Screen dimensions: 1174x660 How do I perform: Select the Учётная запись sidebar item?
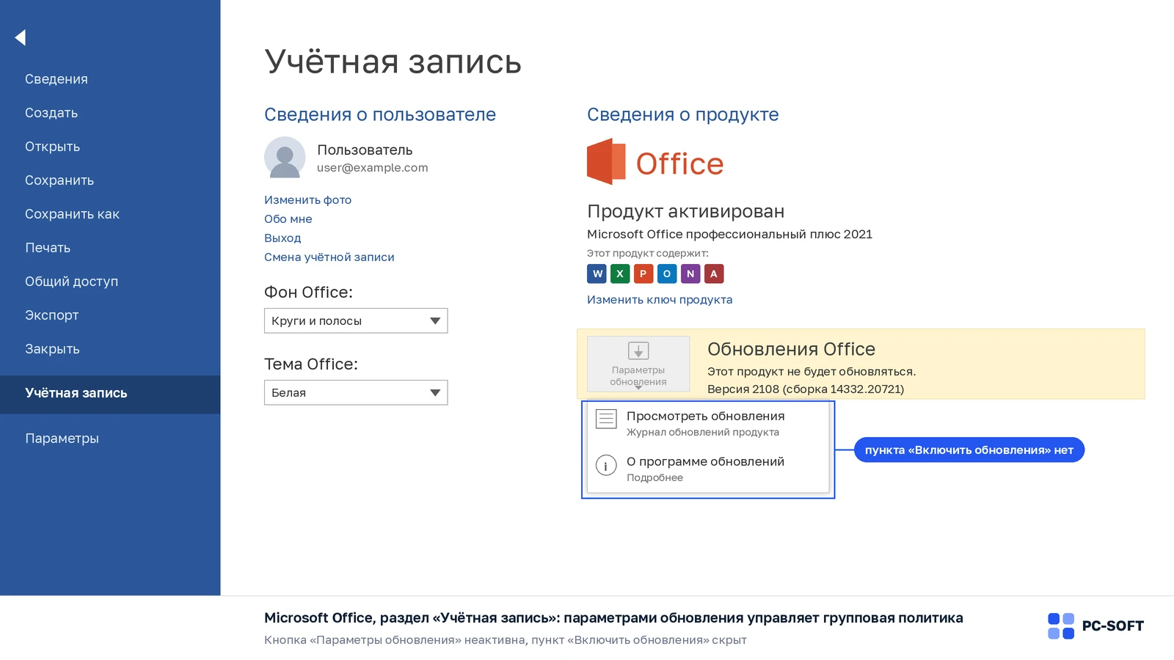pos(110,395)
